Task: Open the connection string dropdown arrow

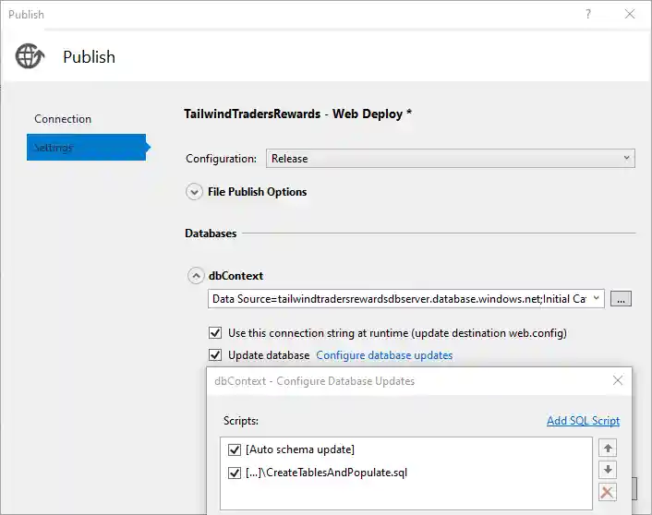Action: tap(597, 298)
